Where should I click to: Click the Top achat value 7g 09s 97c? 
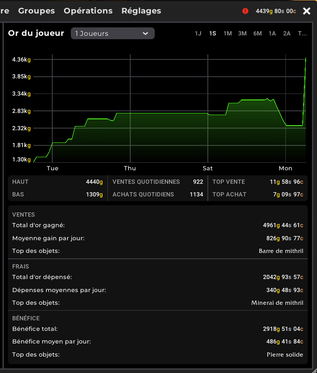coord(288,195)
